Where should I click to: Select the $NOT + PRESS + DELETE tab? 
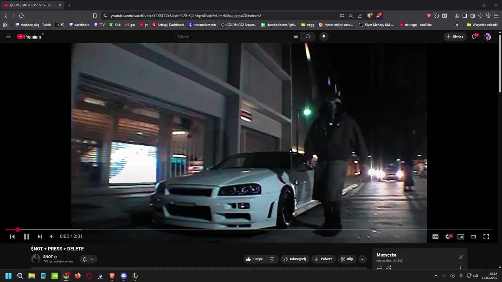click(x=33, y=5)
